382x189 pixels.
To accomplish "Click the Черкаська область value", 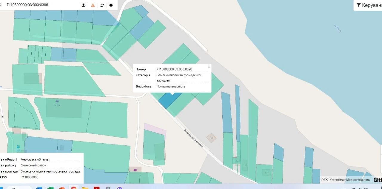I will coord(35,159).
